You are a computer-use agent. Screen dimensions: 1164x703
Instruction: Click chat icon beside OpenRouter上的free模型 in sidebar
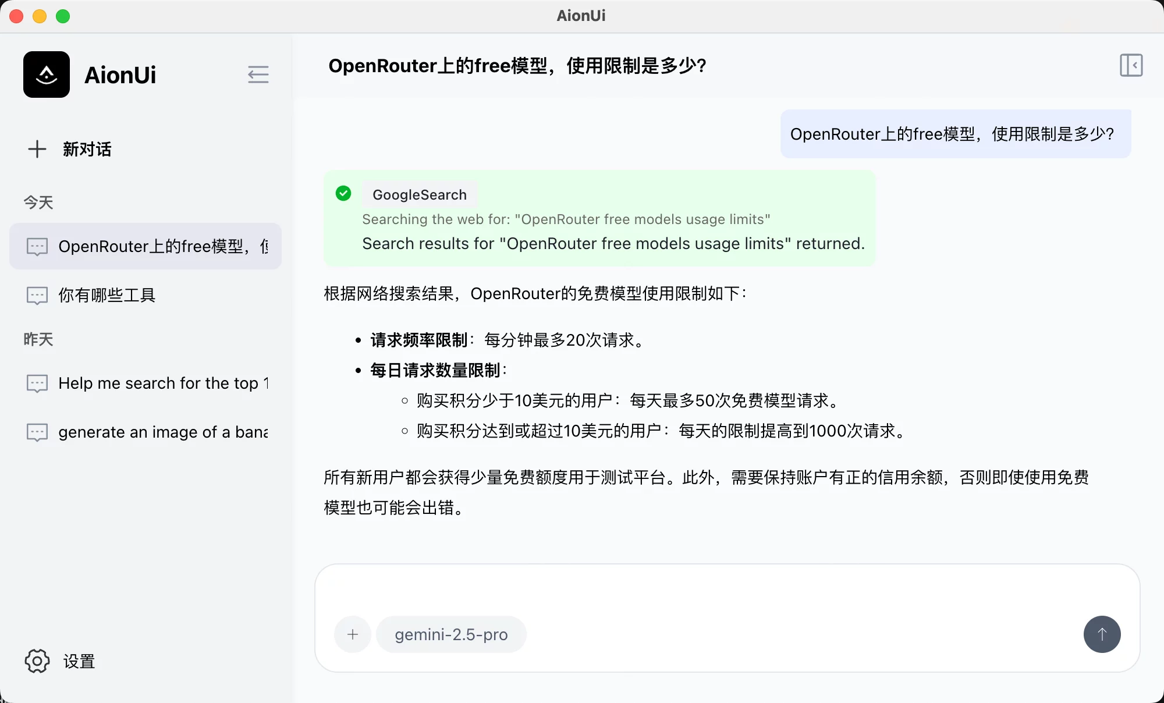coord(37,247)
